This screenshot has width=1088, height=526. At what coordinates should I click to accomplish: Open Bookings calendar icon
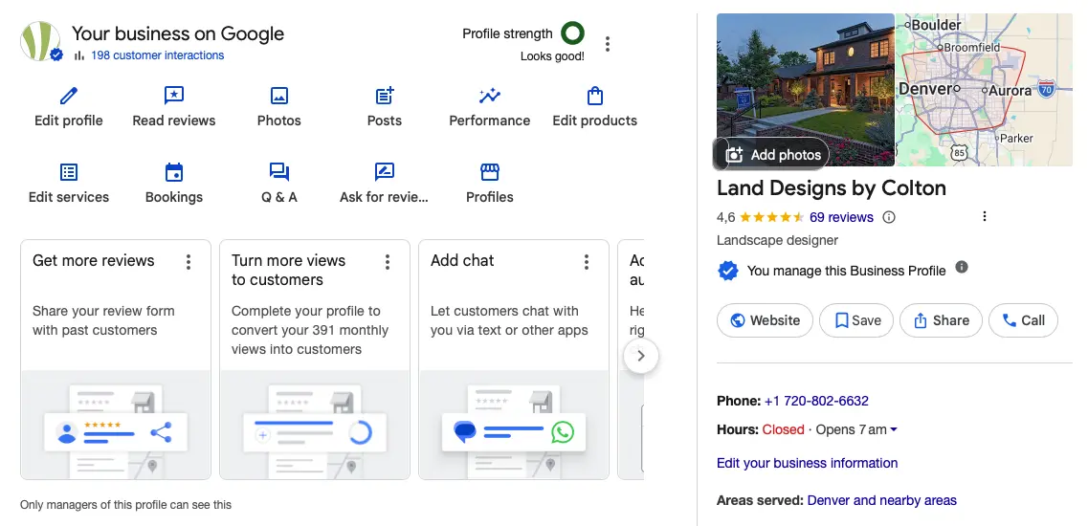(x=174, y=173)
